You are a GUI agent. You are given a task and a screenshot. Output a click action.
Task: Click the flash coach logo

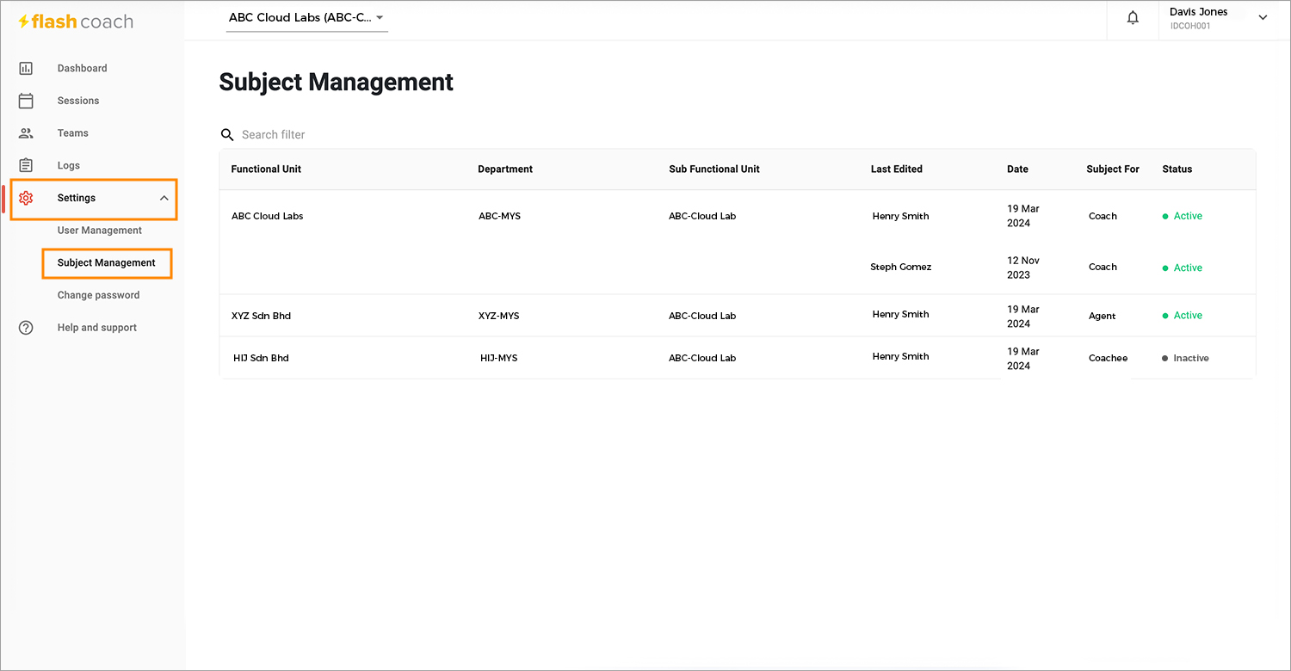(x=76, y=22)
